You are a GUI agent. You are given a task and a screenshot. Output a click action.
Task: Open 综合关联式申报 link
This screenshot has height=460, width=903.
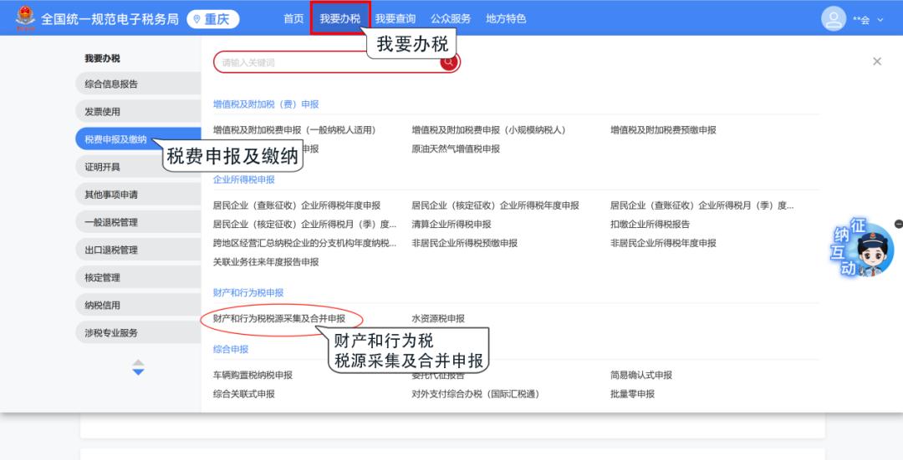coord(244,394)
